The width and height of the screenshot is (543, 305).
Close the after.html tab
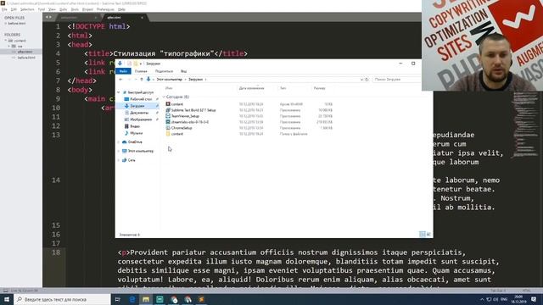[x=142, y=17]
